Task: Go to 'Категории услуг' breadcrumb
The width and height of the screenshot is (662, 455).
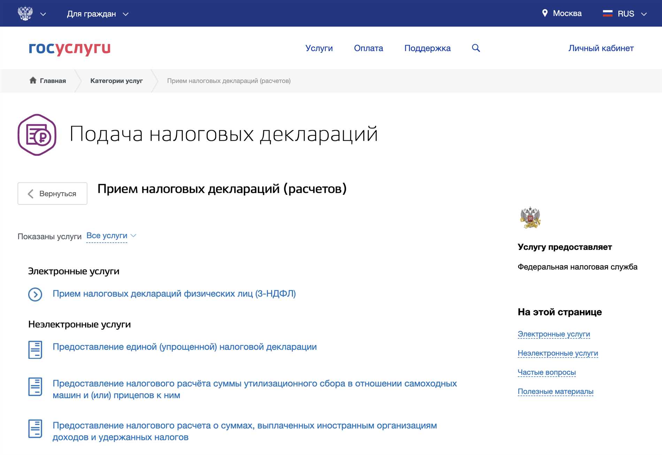Action: (x=116, y=81)
